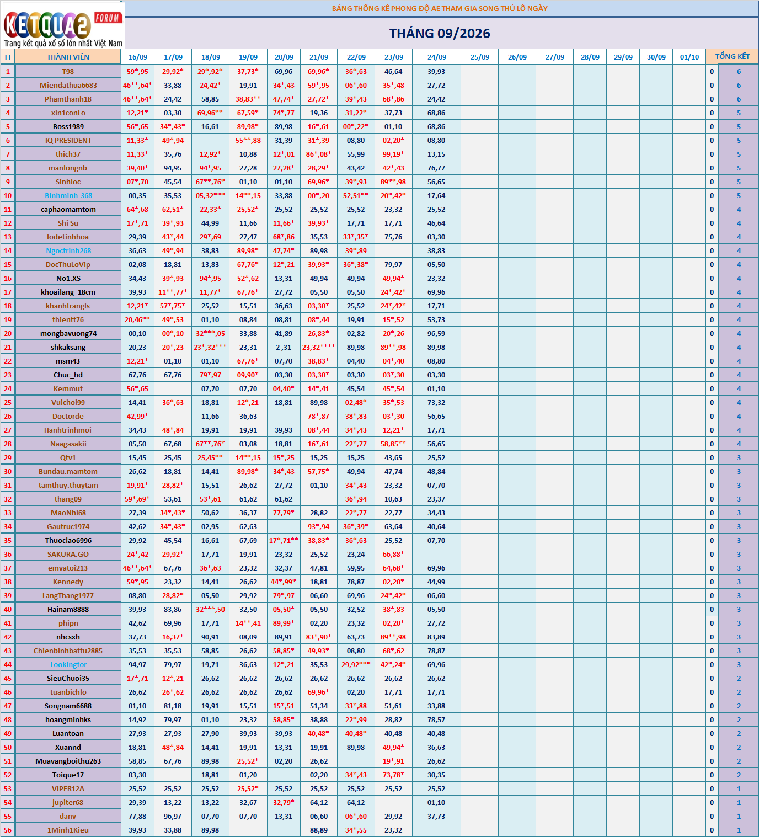Image resolution: width=759 pixels, height=837 pixels.
Task: Select the 30/09 date column header
Action: coord(656,57)
